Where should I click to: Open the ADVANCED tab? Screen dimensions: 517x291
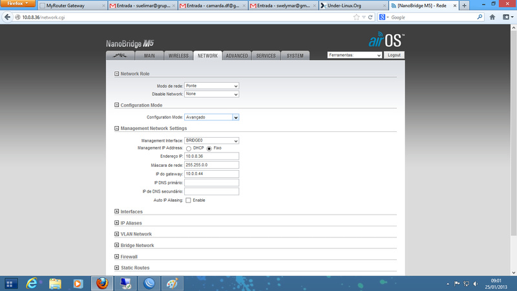237,56
